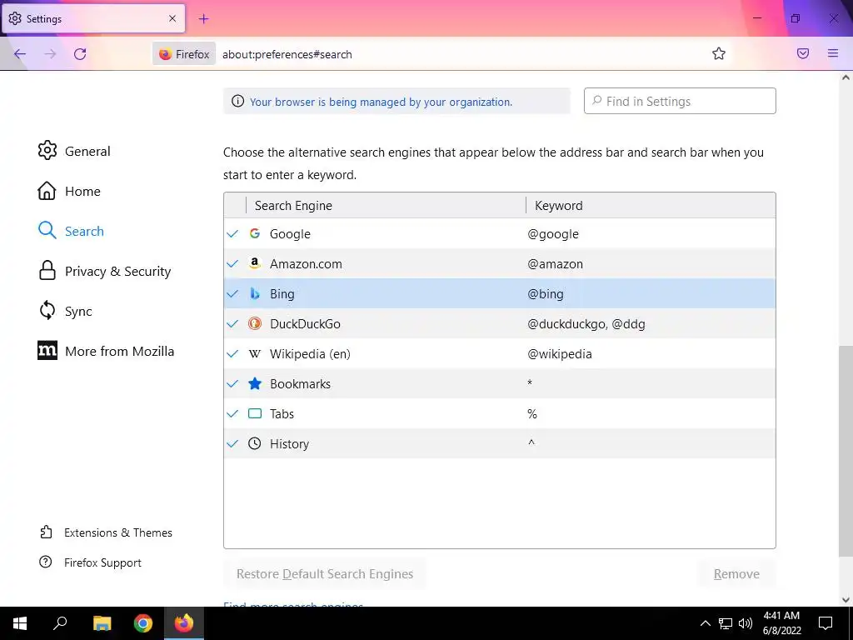Close the Settings tab

click(x=172, y=18)
